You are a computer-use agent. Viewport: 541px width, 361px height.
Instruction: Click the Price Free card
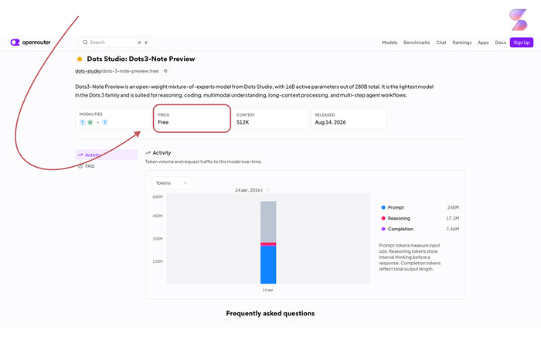click(192, 118)
